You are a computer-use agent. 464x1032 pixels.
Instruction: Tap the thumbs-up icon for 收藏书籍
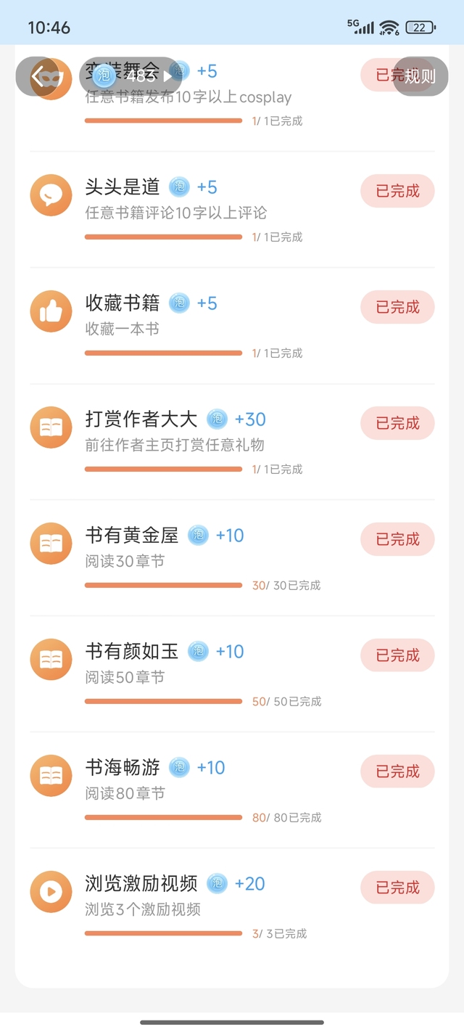click(51, 311)
